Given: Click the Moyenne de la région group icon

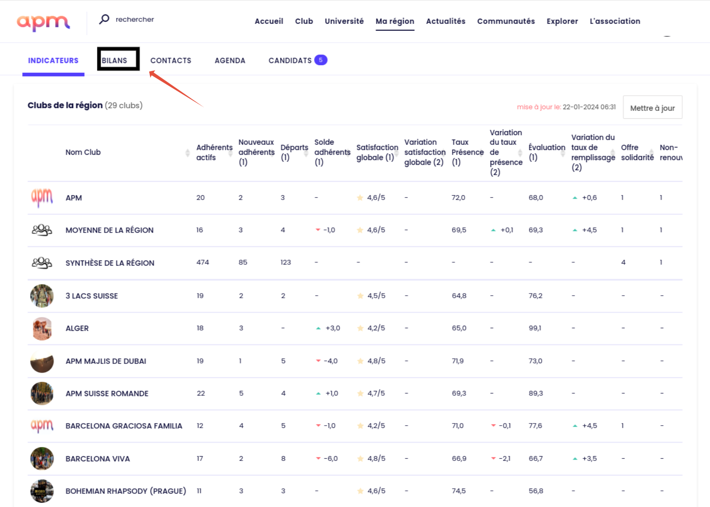Looking at the screenshot, I should click(42, 230).
